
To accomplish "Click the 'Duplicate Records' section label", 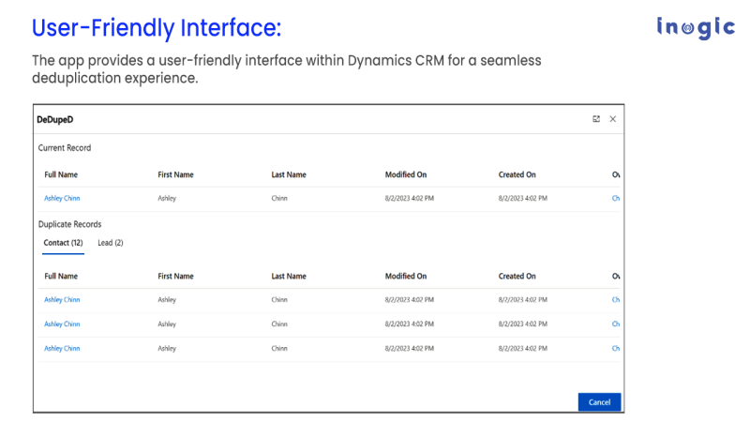I will (x=69, y=224).
